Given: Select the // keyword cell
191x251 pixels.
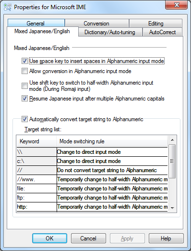Looking at the screenshot, I should tap(36, 170).
